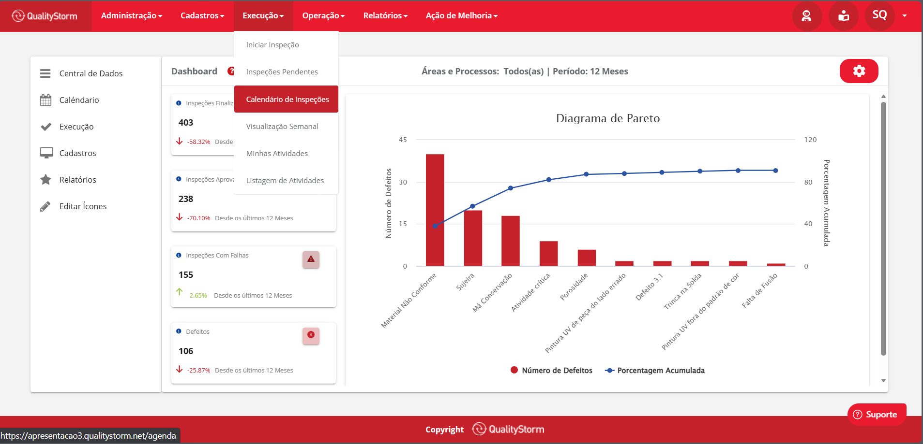Click down arrow icon next to -25.87%

coord(180,370)
